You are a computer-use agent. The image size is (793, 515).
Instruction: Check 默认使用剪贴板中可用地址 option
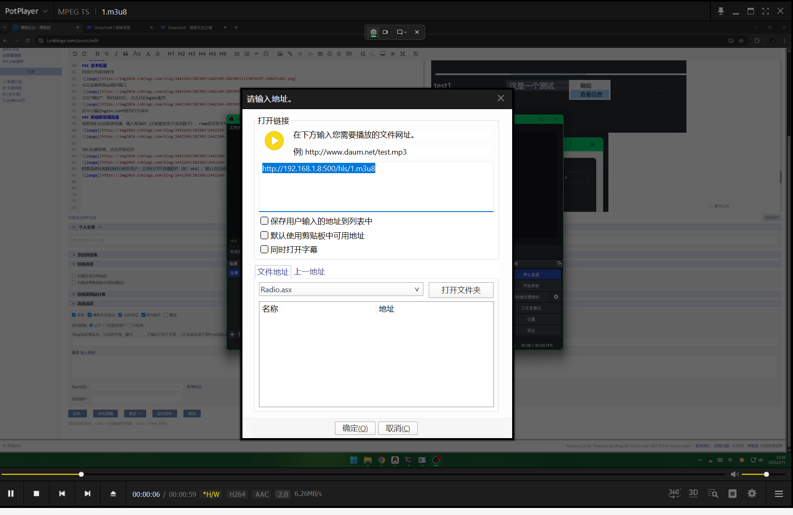[264, 235]
